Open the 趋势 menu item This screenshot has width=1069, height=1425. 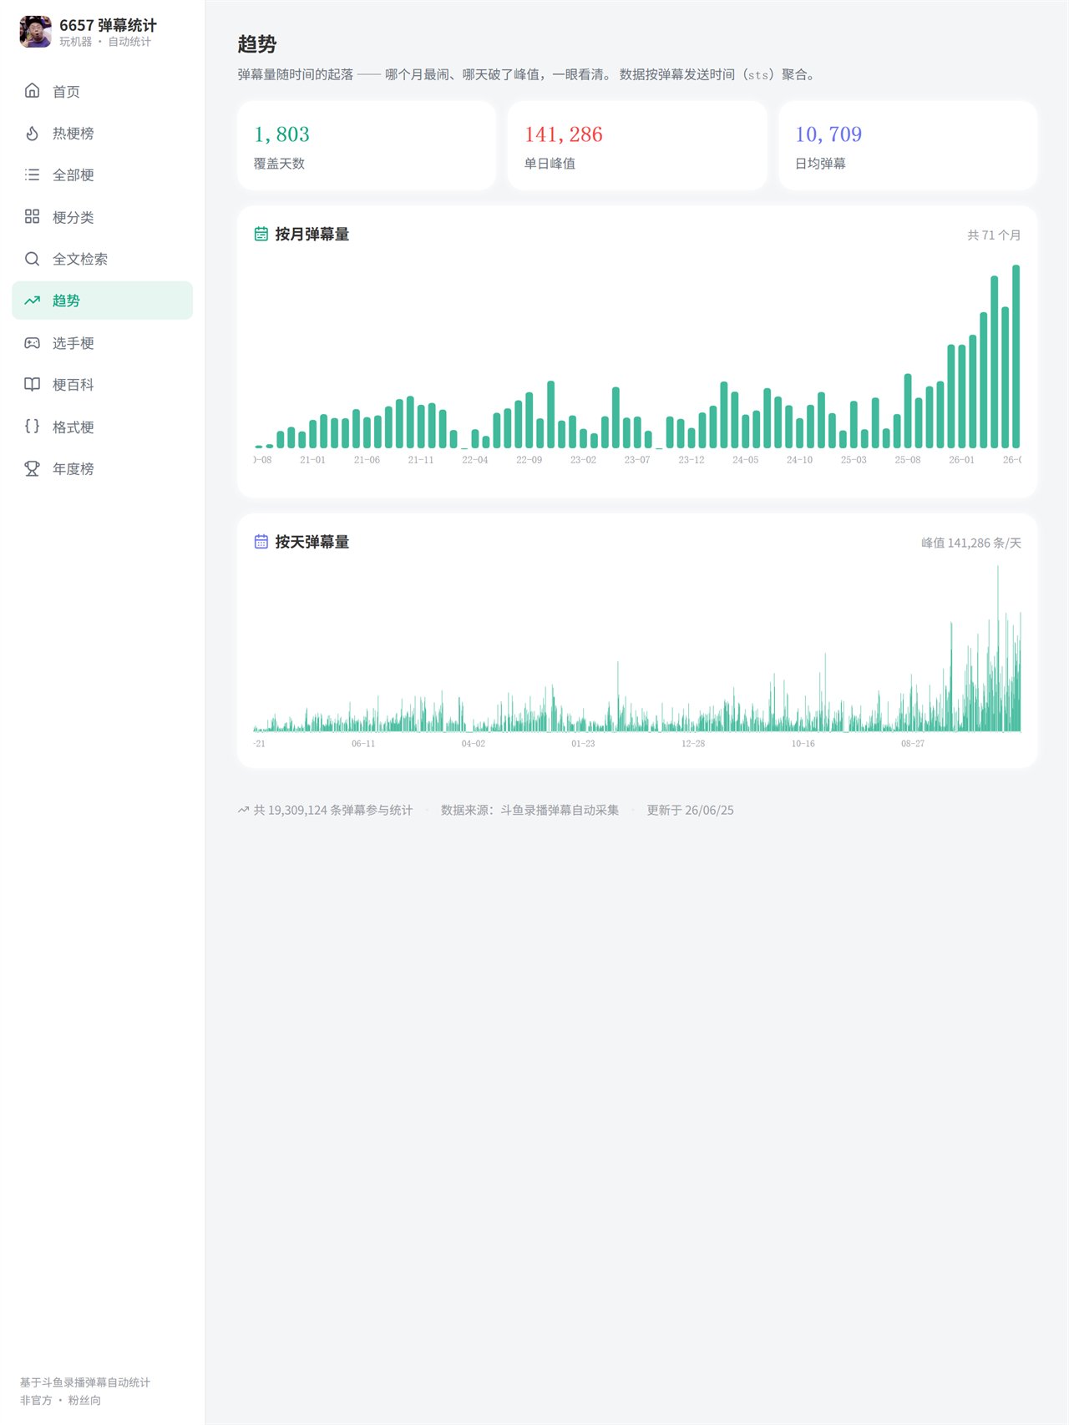(102, 301)
